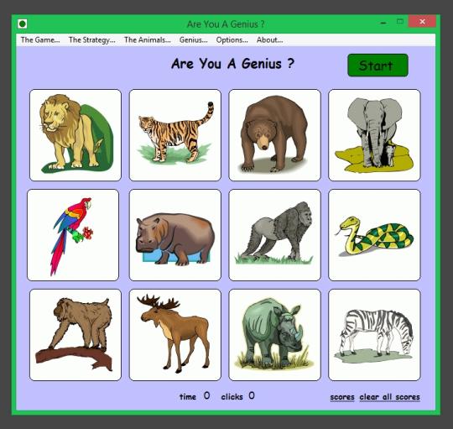Pick the rhinoceros card
Viewport: 453px width, 429px height.
tap(275, 335)
